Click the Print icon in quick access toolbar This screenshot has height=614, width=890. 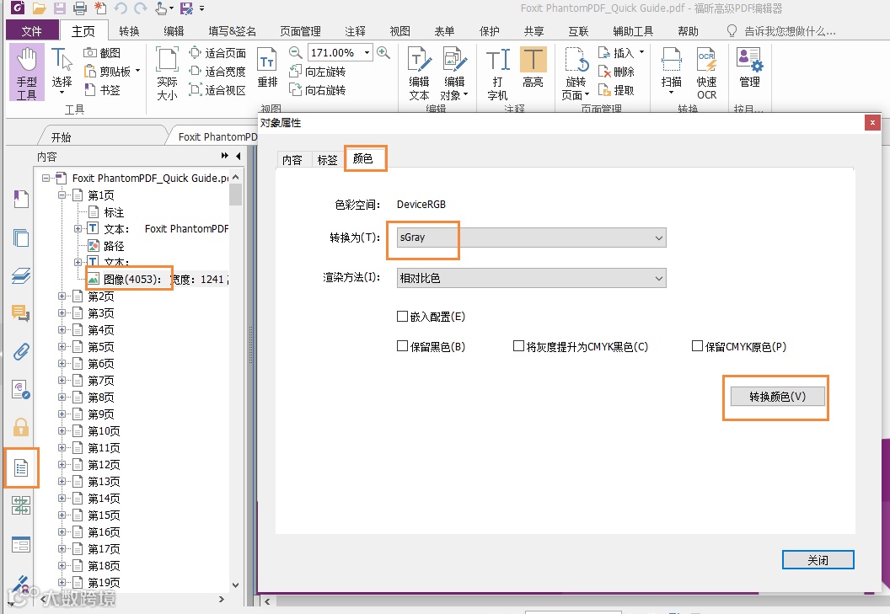click(x=80, y=8)
